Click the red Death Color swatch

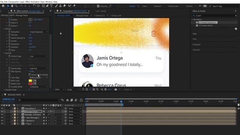[30, 84]
